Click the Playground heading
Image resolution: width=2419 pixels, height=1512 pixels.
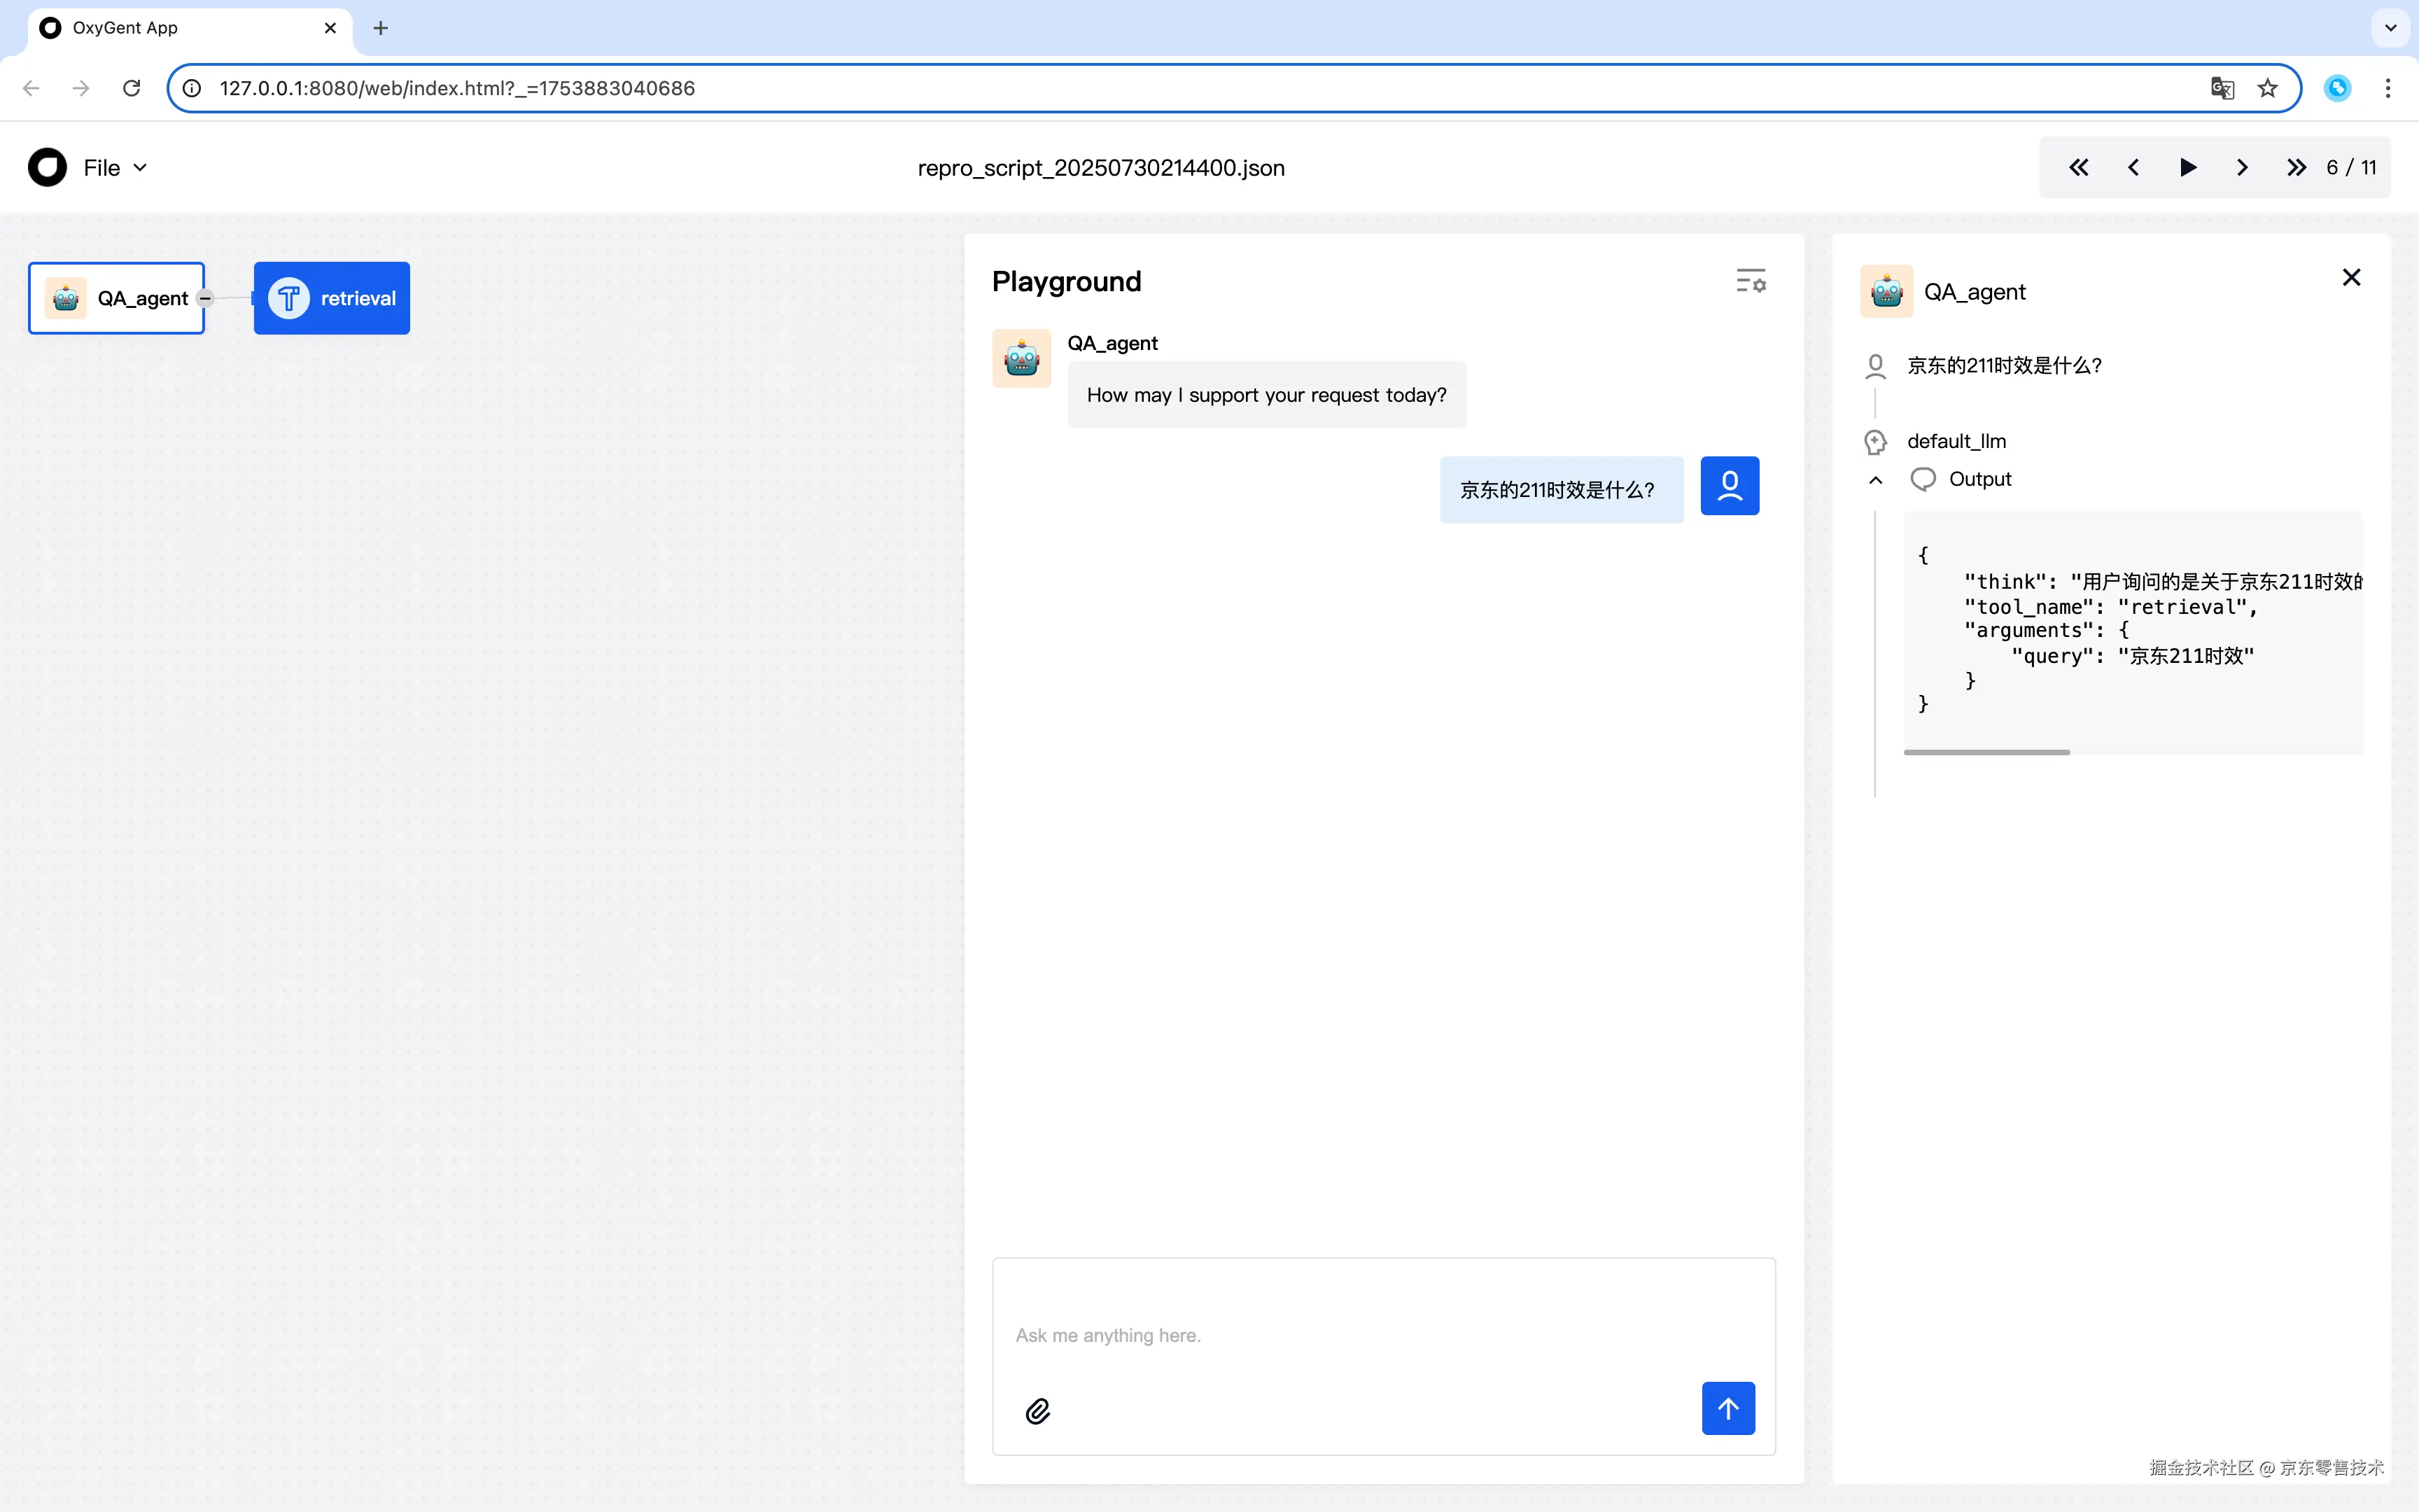1067,281
